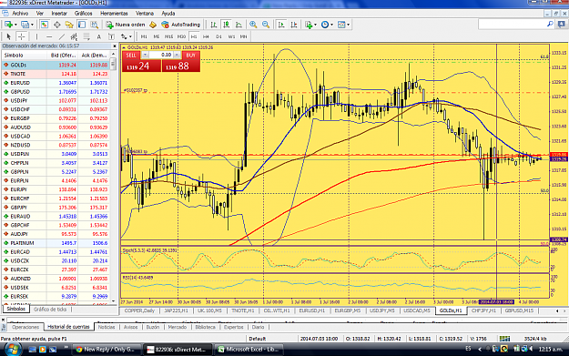The height and width of the screenshot is (356, 569).
Task: Enable chart shift icon
Action: (x=294, y=25)
